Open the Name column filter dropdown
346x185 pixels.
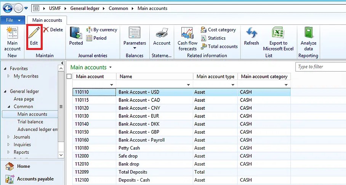coord(188,85)
